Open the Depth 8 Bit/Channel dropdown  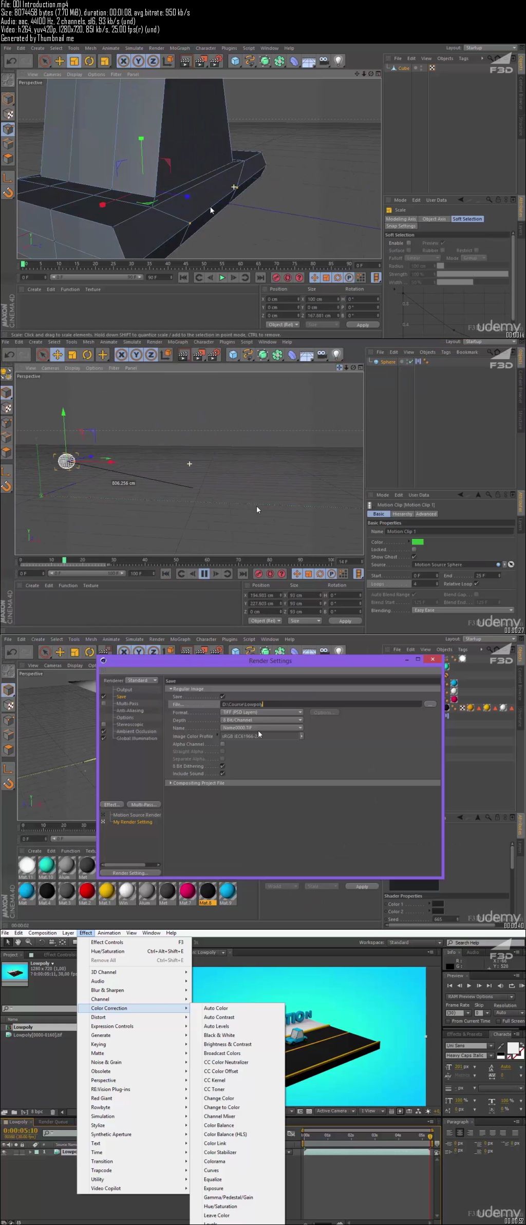point(262,720)
